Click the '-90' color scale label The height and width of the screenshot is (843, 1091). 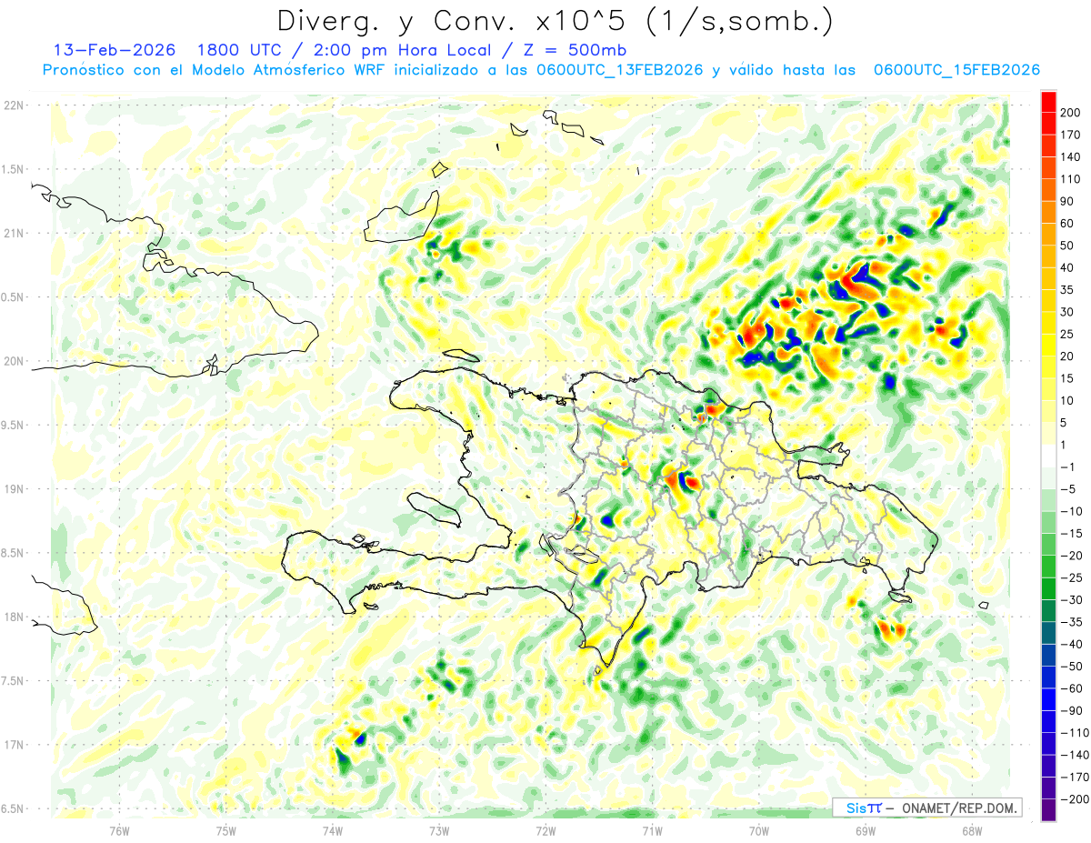pyautogui.click(x=1073, y=710)
